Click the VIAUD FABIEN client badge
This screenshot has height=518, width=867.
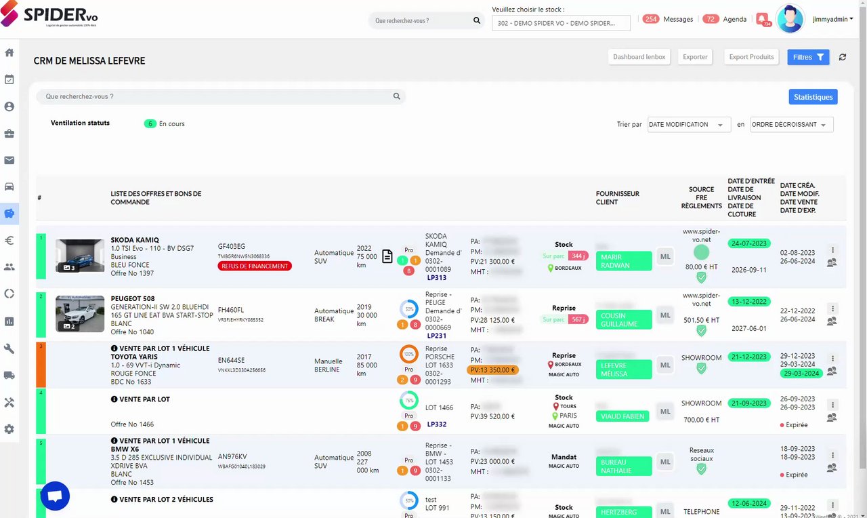click(x=624, y=416)
